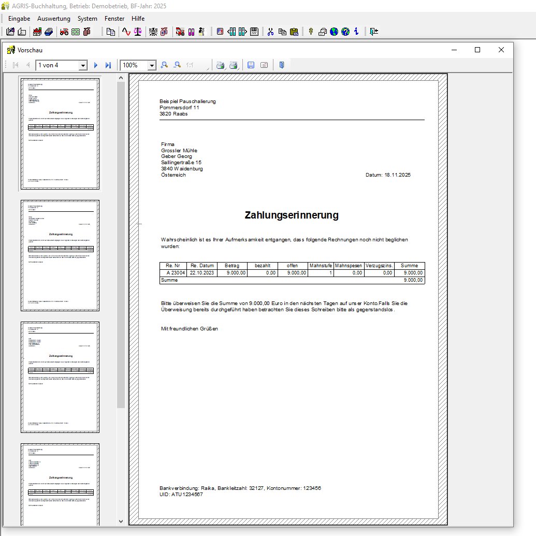Click the thumbnail panel scroll down arrow
Viewport: 536px width, 536px height.
click(x=121, y=521)
